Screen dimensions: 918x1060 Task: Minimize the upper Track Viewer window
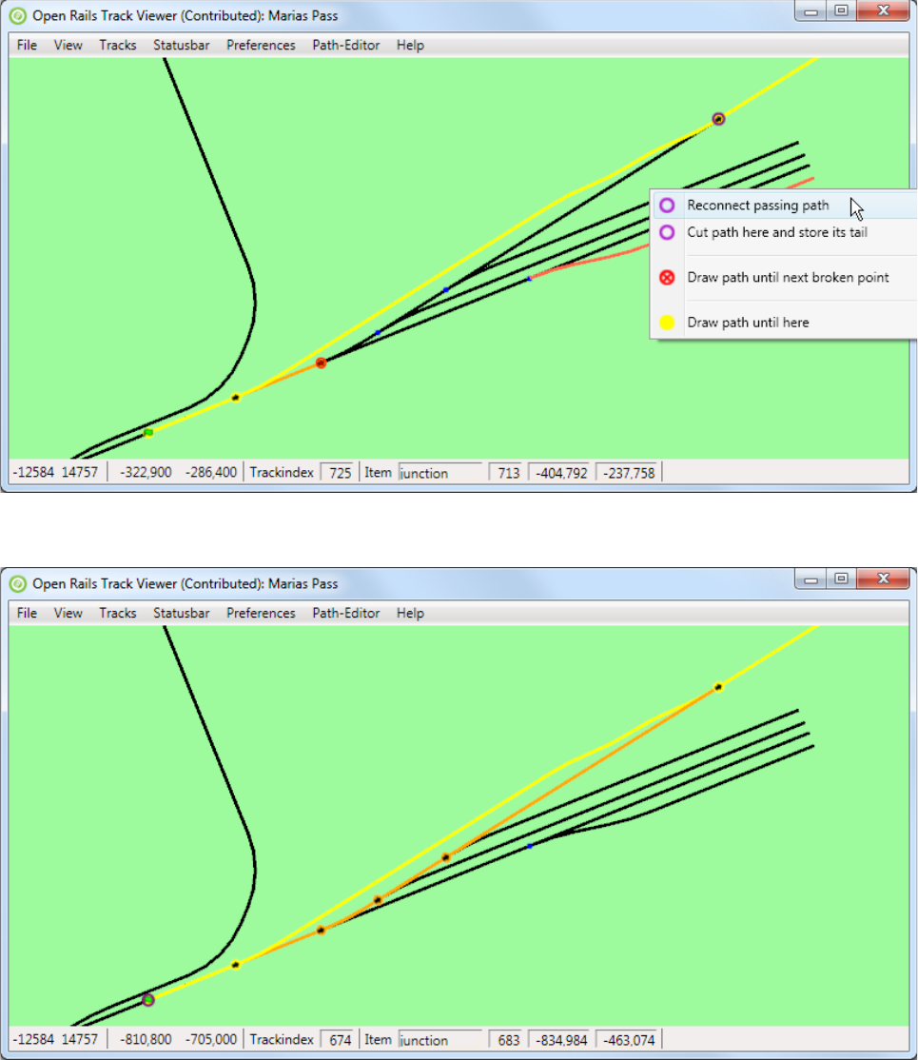pos(811,11)
